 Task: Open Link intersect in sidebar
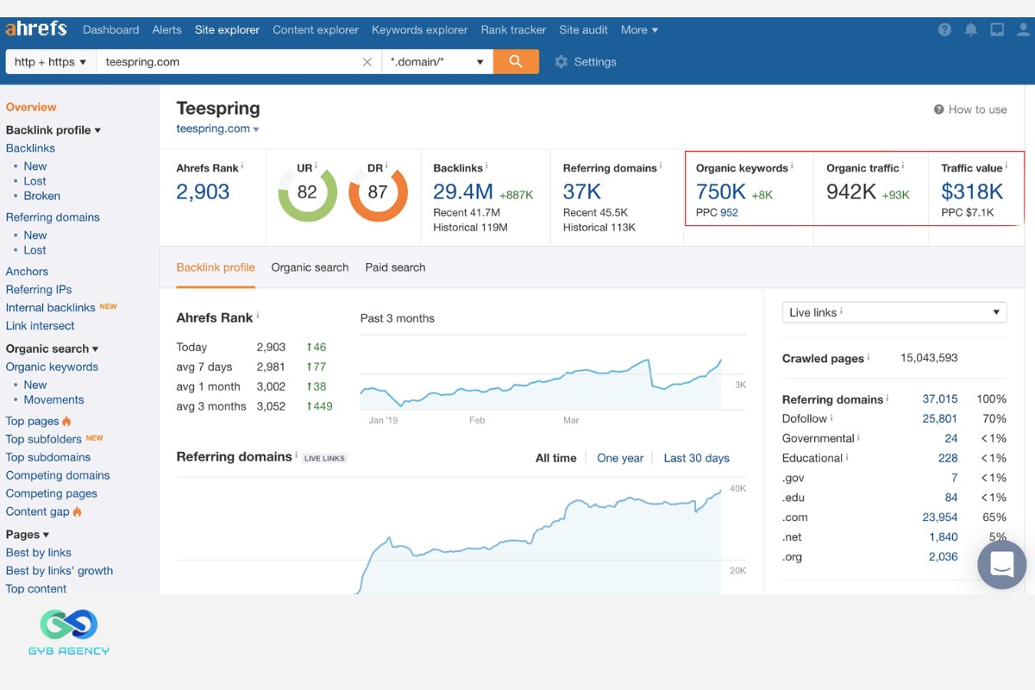click(41, 326)
